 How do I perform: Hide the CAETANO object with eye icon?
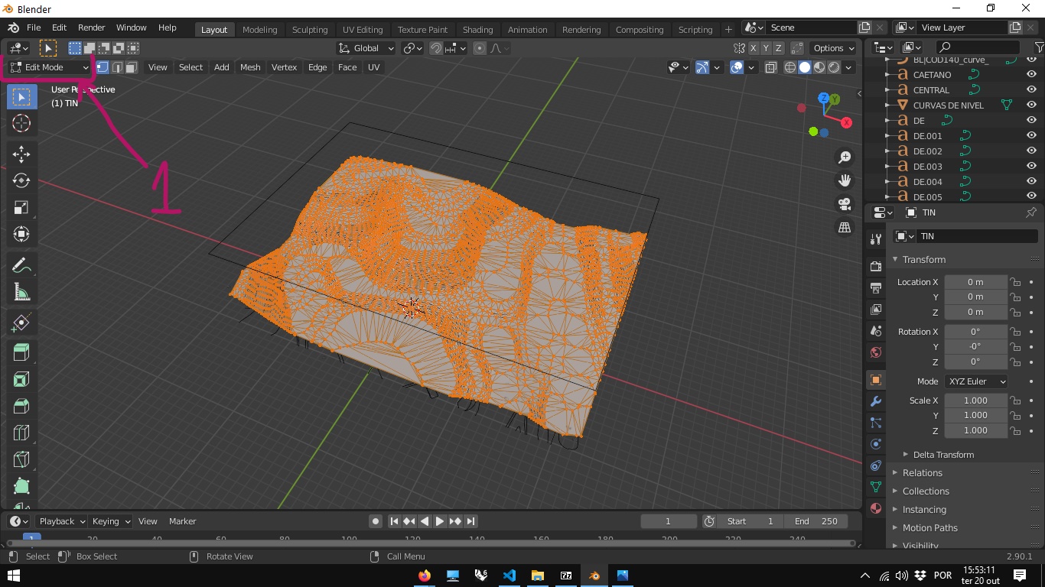pyautogui.click(x=1031, y=75)
